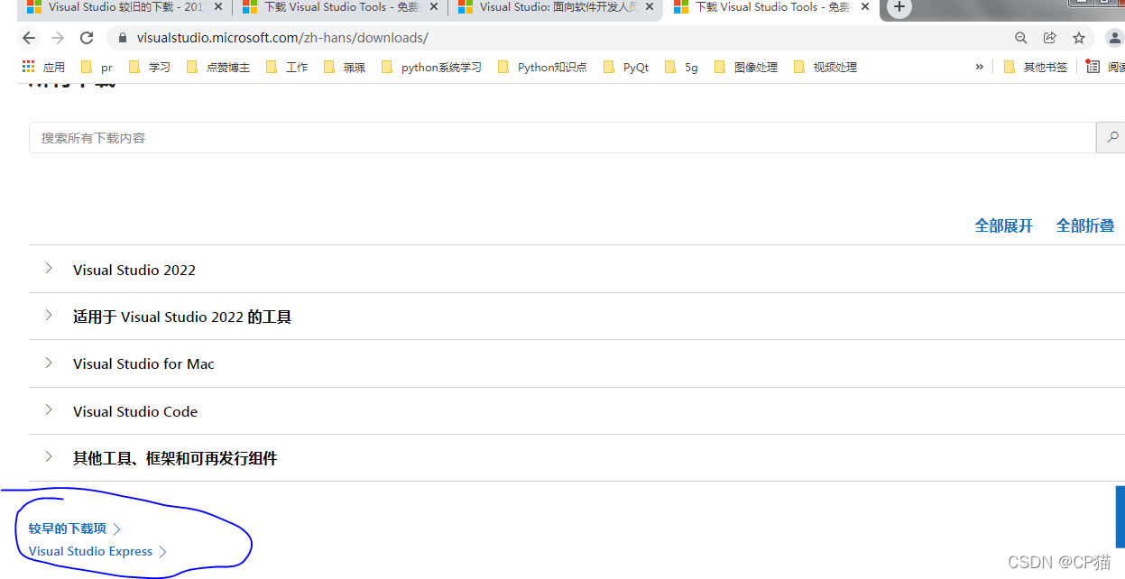Image resolution: width=1125 pixels, height=579 pixels.
Task: Click the 搜索所有下载内容 search box
Action: click(x=562, y=138)
